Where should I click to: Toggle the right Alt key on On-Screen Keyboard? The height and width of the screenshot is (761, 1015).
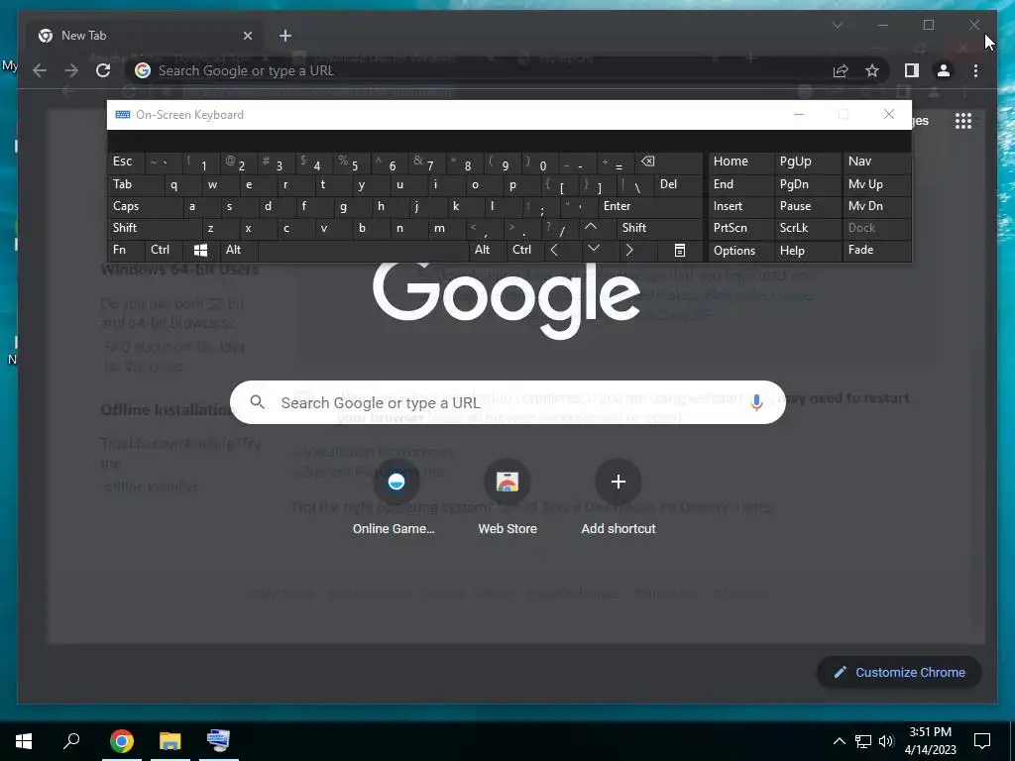[x=486, y=250]
